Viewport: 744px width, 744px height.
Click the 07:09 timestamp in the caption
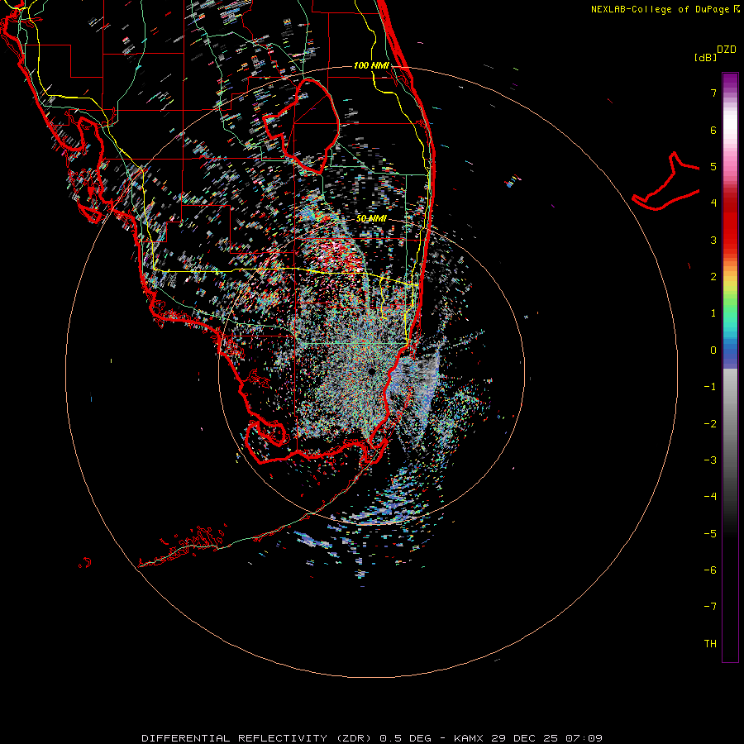(584, 738)
